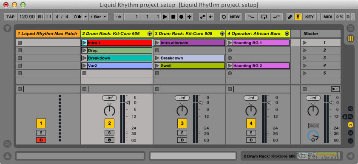Toggle the track 4 activator button
358x164 pixels.
tap(251, 123)
